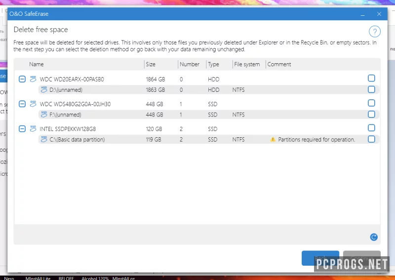This screenshot has height=280, width=395.
Task: Click the Nero taskbar item
Action: (9, 278)
